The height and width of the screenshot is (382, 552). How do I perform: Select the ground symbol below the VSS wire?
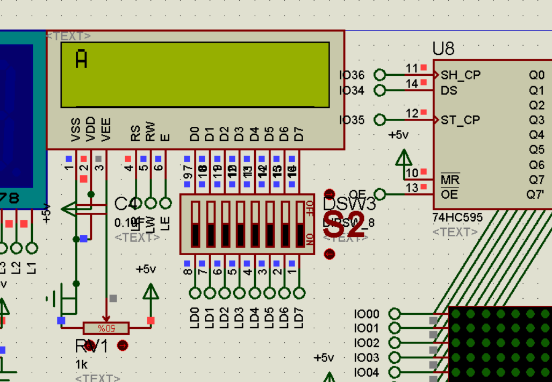tap(62, 299)
